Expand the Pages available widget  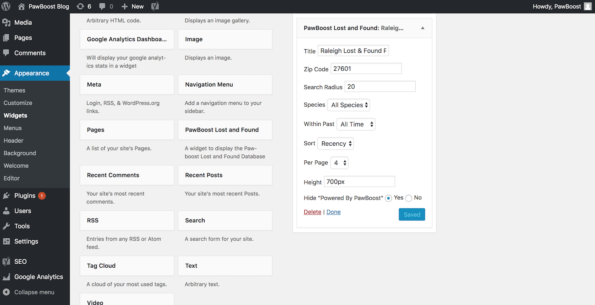(127, 130)
